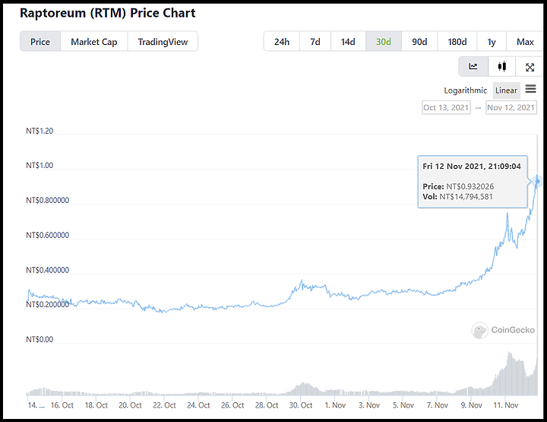
Task: Select the 30d time range
Action: [384, 42]
